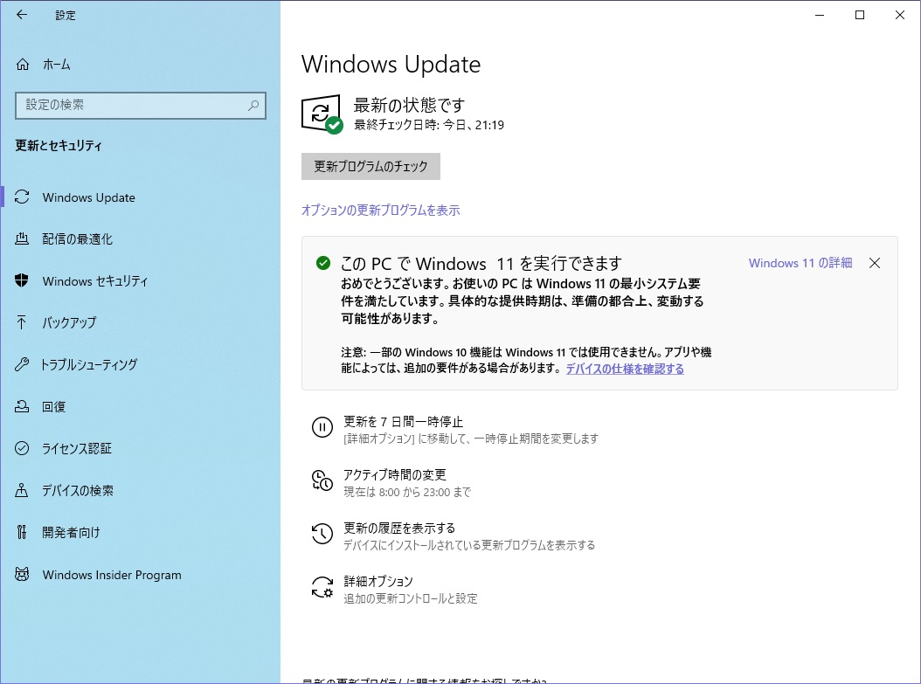Screen dimensions: 921x684
Task: Click the 更新とセキュリティ section heading
Action: tap(59, 146)
